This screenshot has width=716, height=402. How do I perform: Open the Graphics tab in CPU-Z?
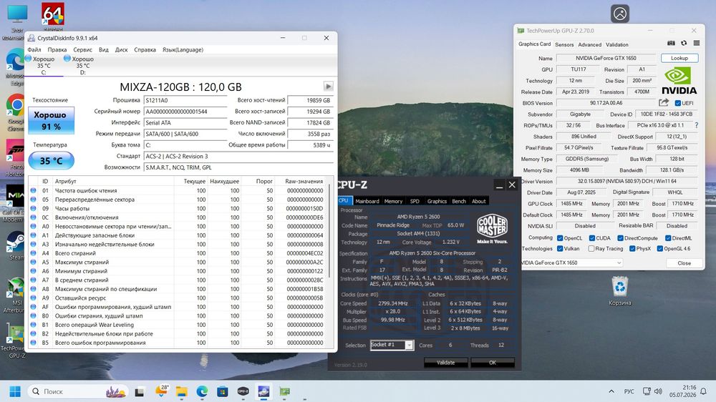(x=437, y=201)
